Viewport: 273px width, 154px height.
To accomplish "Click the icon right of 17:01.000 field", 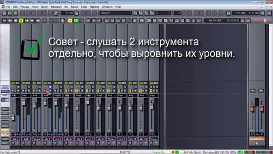I will 262,13.
